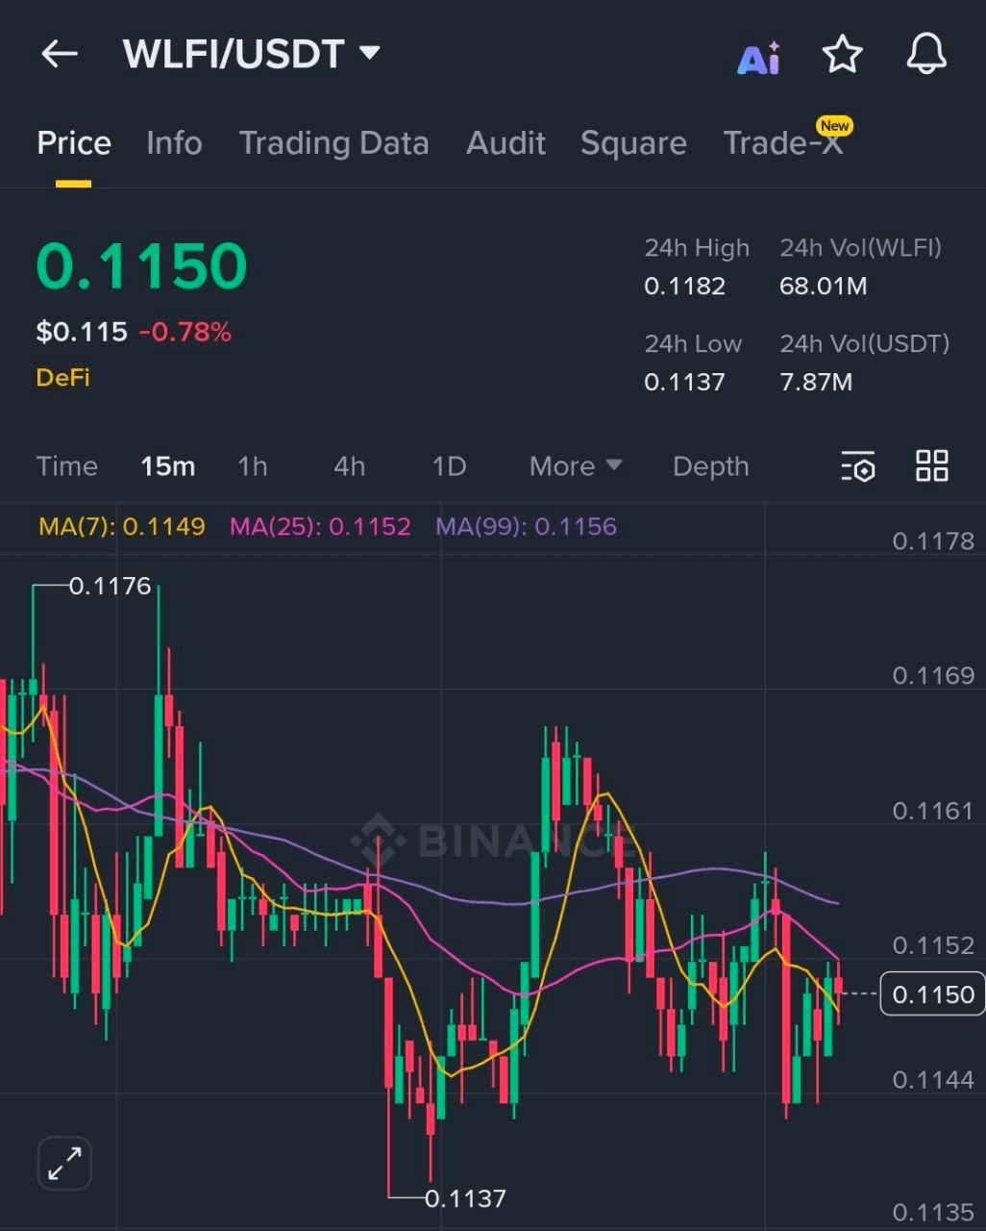Switch chart to 4h interval
This screenshot has width=986, height=1231.
[x=349, y=466]
